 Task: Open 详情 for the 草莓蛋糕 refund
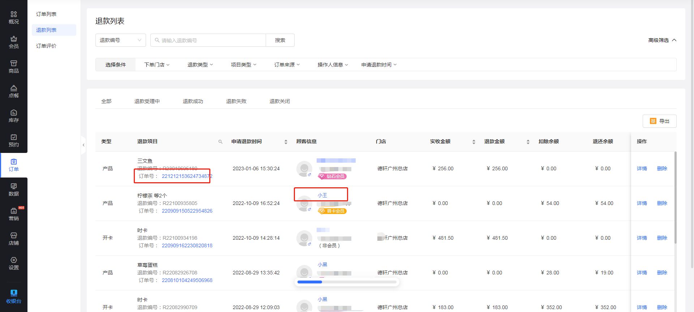[642, 273]
